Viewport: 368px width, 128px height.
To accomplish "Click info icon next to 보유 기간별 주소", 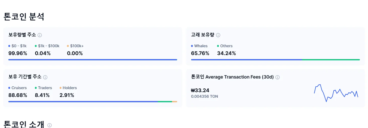I will (x=45, y=77).
